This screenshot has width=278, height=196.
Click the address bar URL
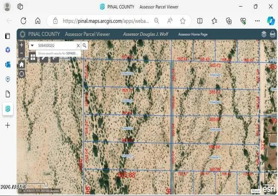click(106, 21)
